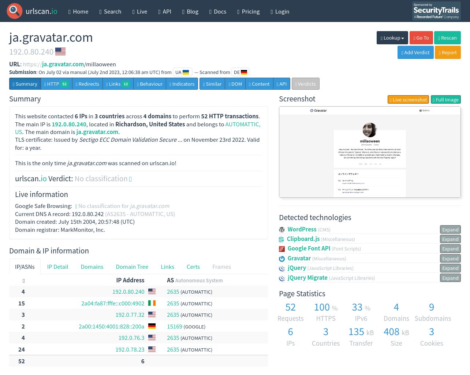This screenshot has height=375, width=470.
Task: Switch to the Behaviour tab
Action: click(x=150, y=84)
